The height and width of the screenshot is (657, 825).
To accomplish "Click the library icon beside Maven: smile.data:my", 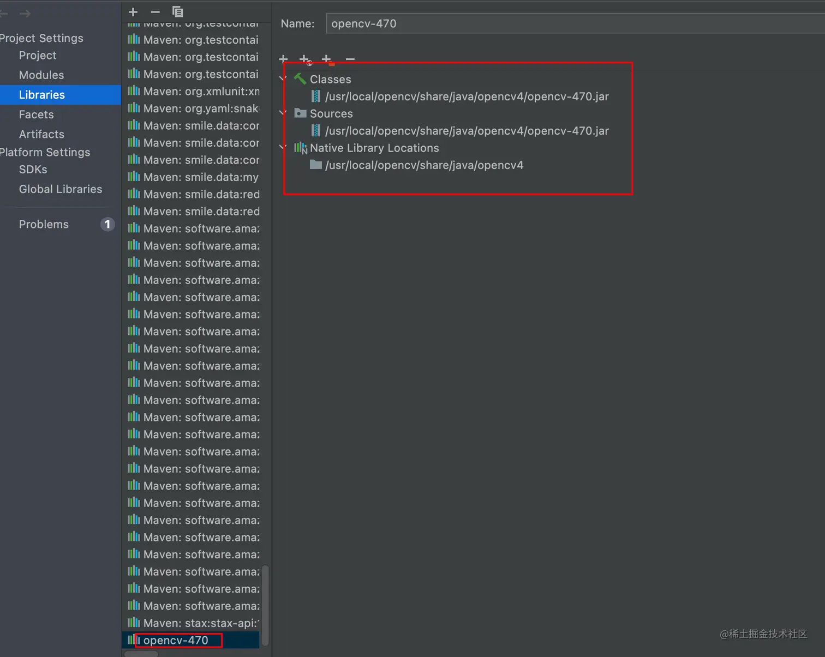I will (134, 176).
